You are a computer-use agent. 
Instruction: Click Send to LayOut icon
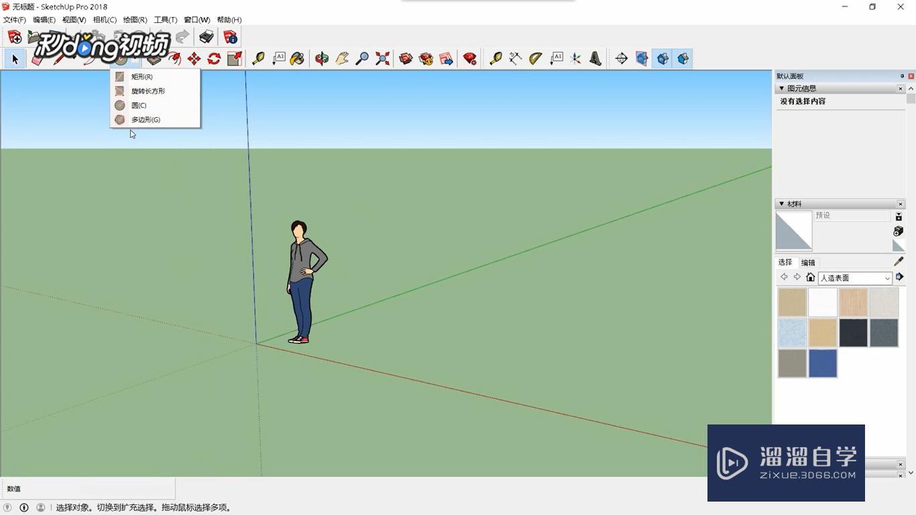[x=446, y=59]
